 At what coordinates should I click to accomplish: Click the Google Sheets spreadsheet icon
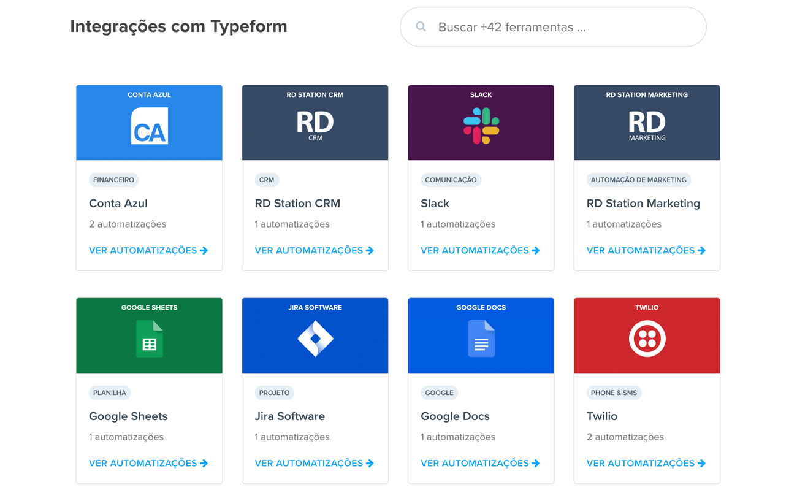click(150, 339)
